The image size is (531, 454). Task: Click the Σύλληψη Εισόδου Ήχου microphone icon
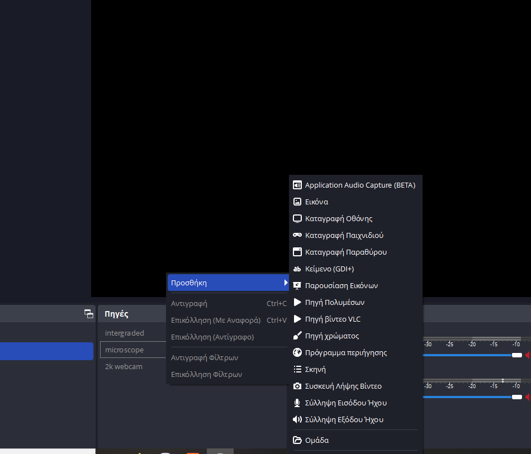point(297,403)
